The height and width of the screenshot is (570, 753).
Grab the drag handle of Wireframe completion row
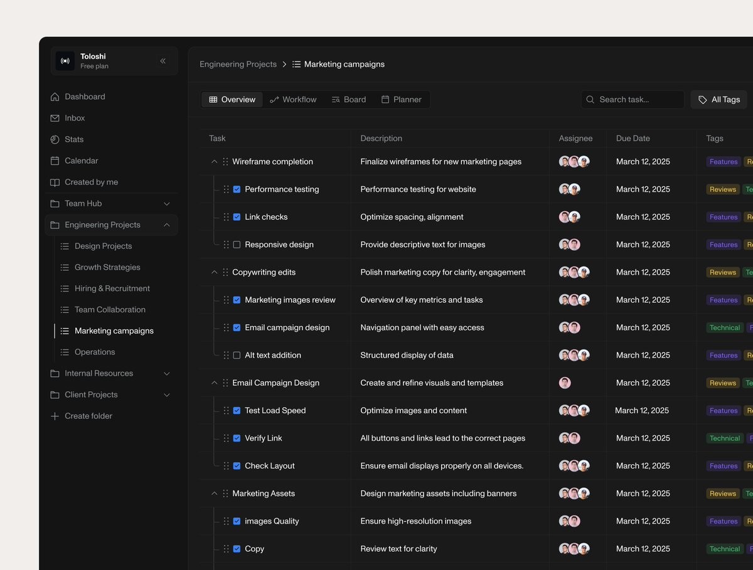pos(225,161)
